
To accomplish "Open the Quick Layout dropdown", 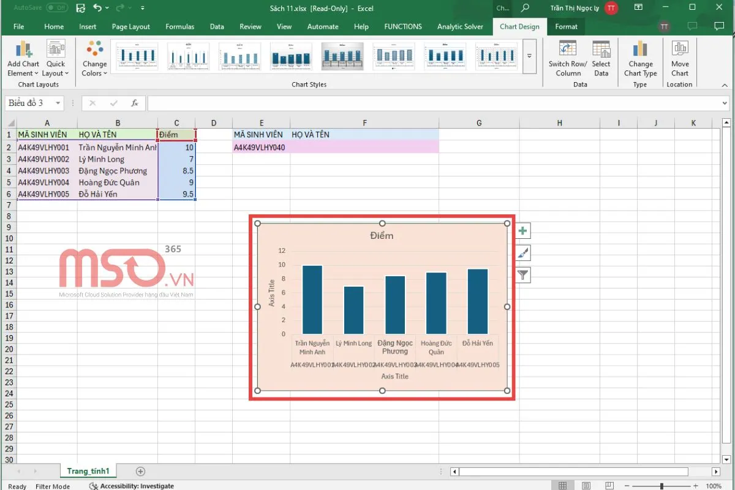I will click(x=56, y=58).
